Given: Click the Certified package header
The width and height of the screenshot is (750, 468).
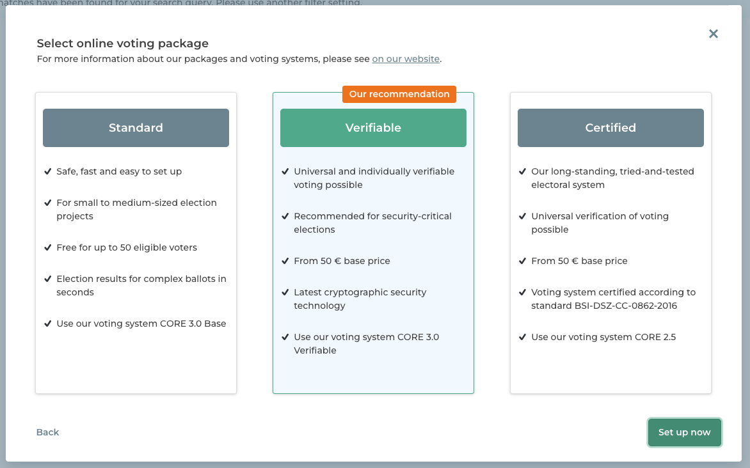Looking at the screenshot, I should (610, 127).
